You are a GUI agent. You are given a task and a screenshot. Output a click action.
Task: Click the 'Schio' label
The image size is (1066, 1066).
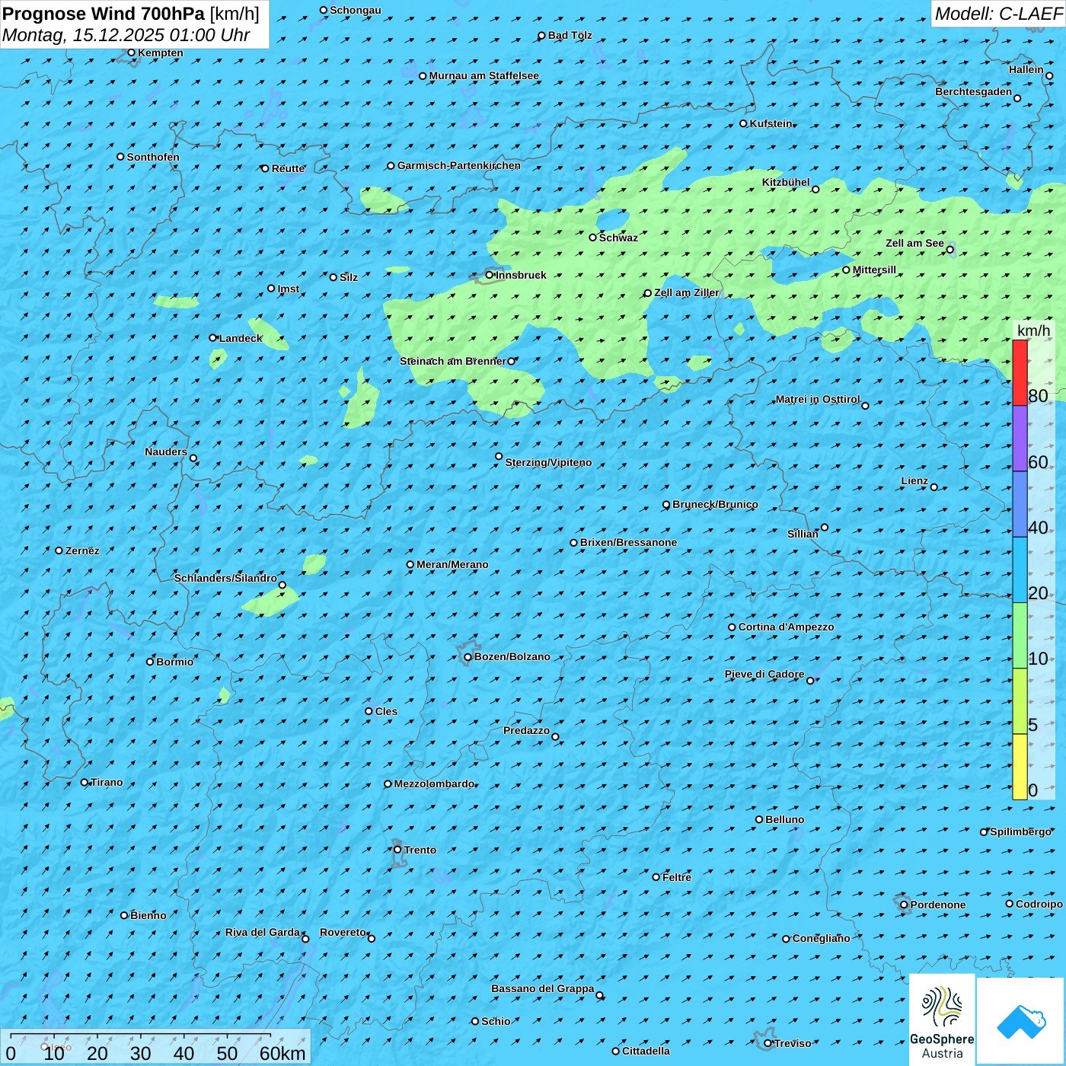tap(496, 1022)
